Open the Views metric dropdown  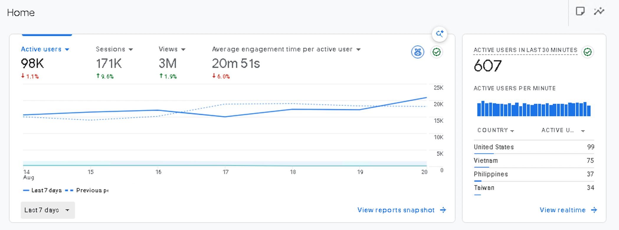click(x=172, y=49)
